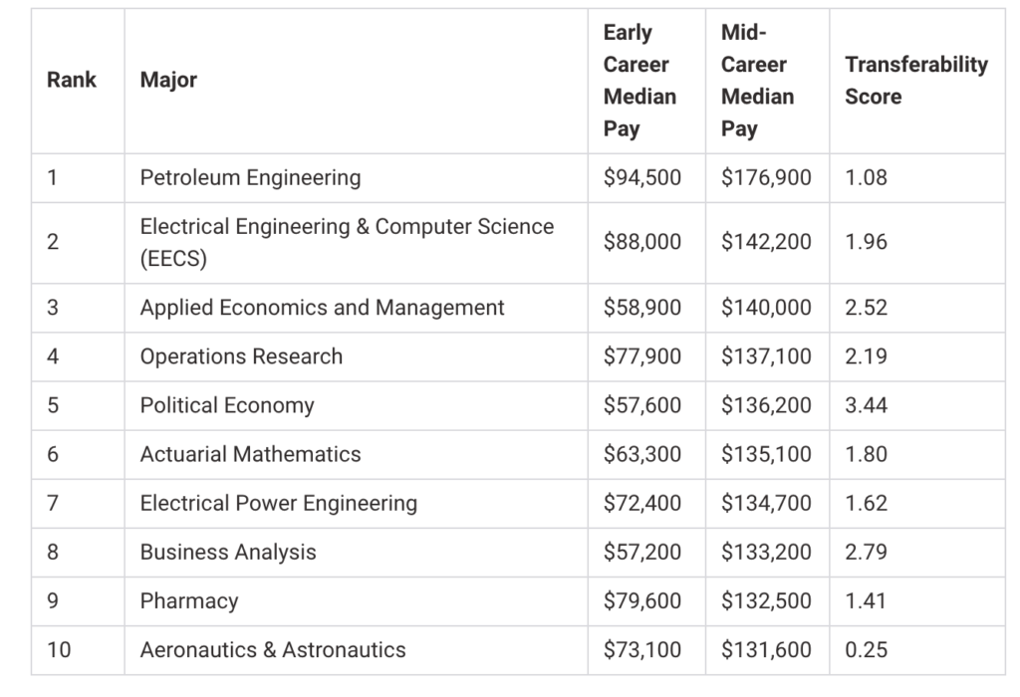Click the Political Economy major cell
The height and width of the screenshot is (697, 1020).
click(227, 405)
